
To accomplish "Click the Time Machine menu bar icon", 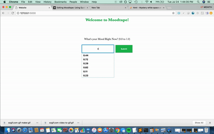I will 136,2.
